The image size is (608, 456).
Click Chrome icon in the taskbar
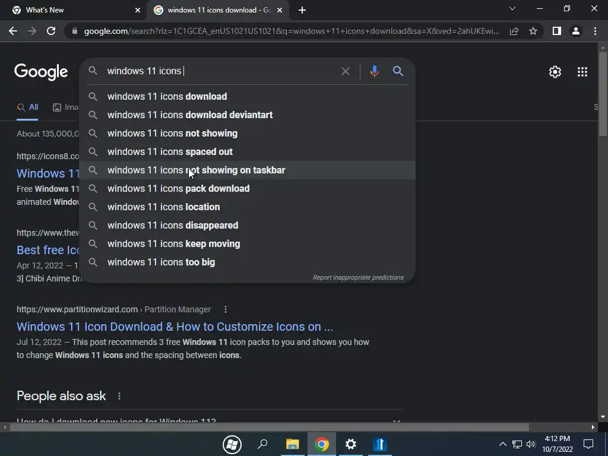point(321,444)
